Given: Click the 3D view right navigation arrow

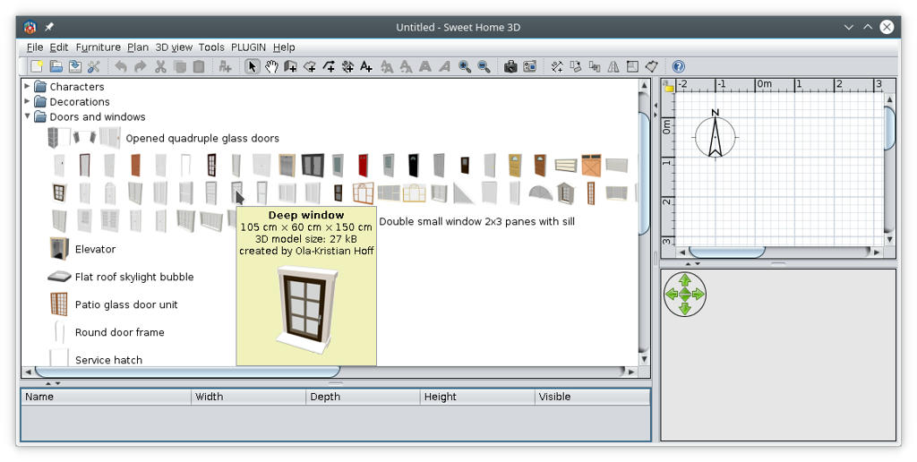Looking at the screenshot, I should [698, 295].
